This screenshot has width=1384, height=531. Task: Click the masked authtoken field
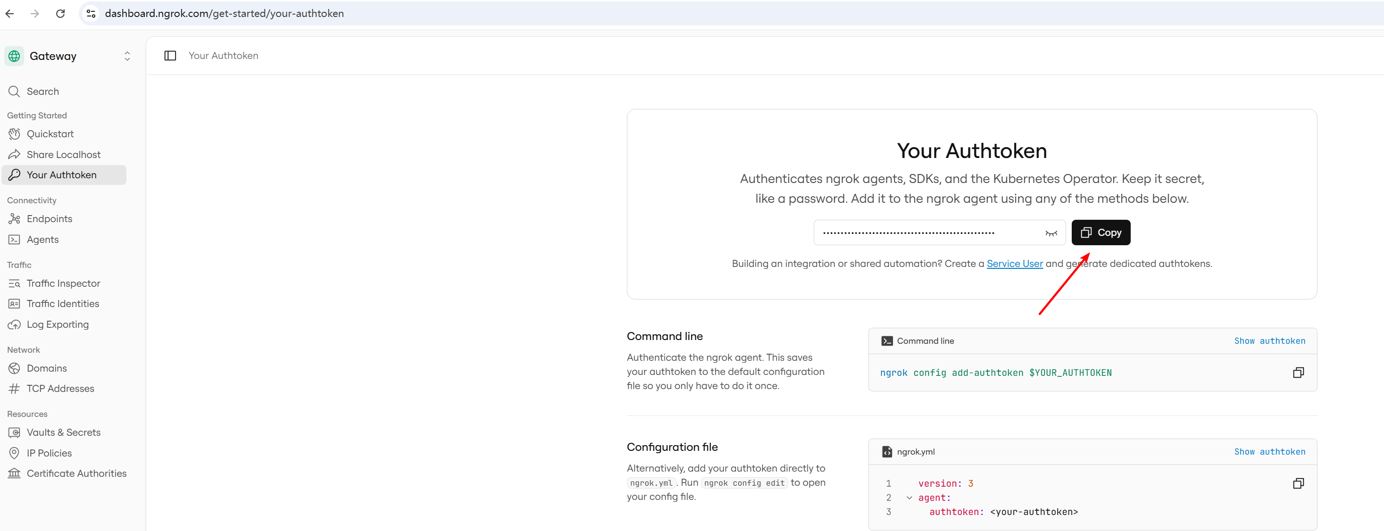coord(939,232)
